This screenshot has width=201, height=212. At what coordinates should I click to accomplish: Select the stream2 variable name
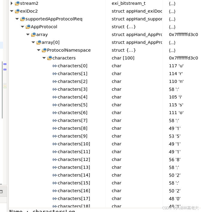pyautogui.click(x=29, y=3)
